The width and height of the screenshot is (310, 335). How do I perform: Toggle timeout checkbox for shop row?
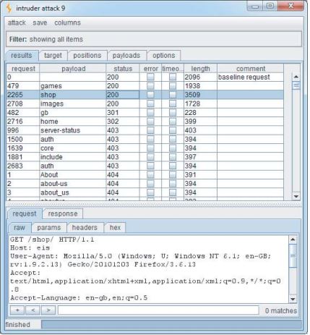click(x=173, y=95)
